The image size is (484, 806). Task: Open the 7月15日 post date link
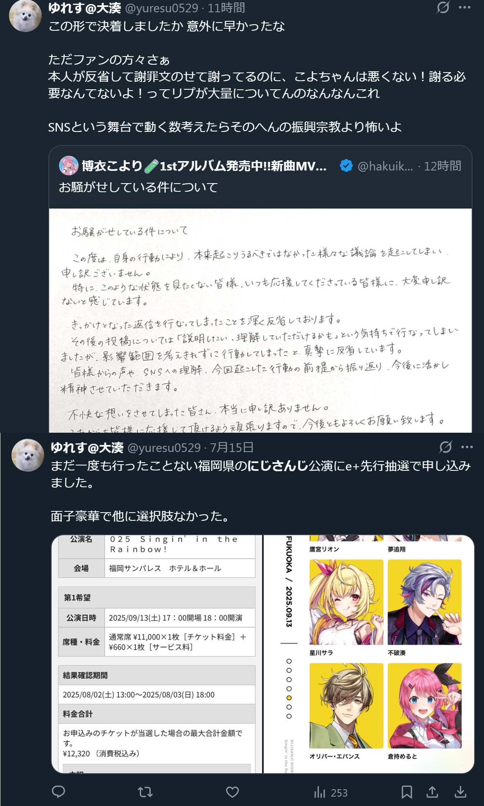pos(232,447)
